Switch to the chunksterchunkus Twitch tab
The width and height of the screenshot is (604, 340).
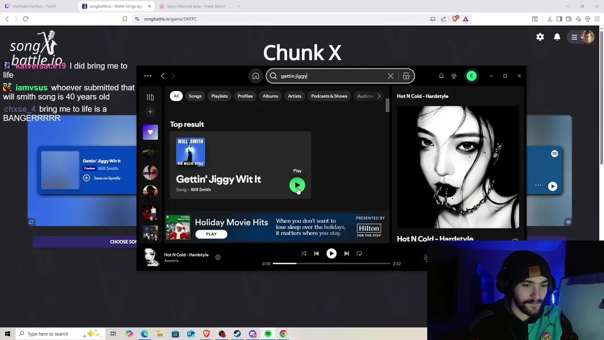(34, 6)
